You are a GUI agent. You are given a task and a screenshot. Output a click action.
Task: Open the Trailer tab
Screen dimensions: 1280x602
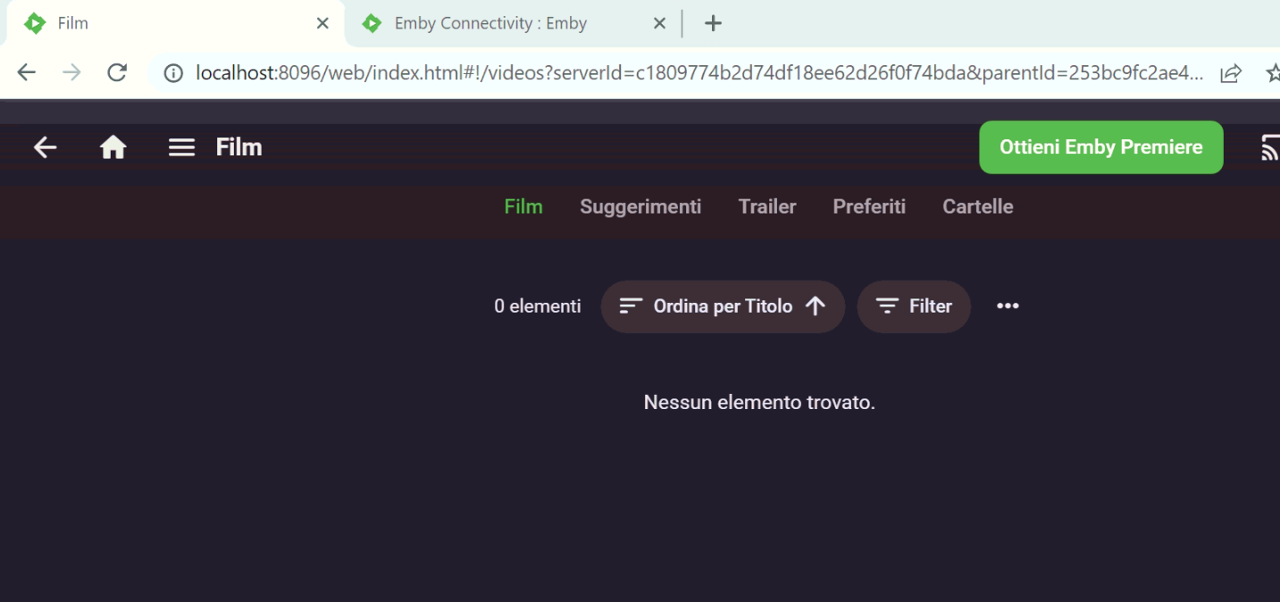coord(767,207)
